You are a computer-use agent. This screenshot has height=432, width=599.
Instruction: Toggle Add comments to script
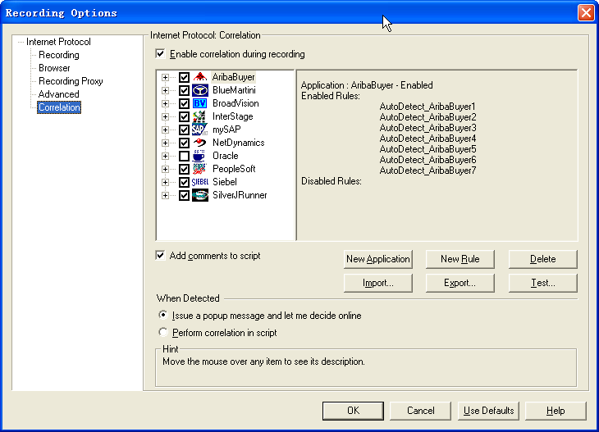click(160, 255)
